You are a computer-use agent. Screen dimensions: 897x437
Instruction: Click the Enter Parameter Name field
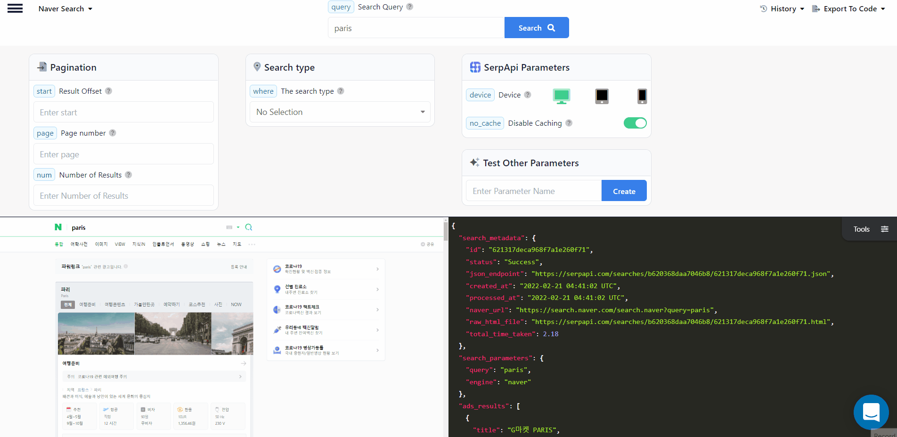(x=534, y=191)
